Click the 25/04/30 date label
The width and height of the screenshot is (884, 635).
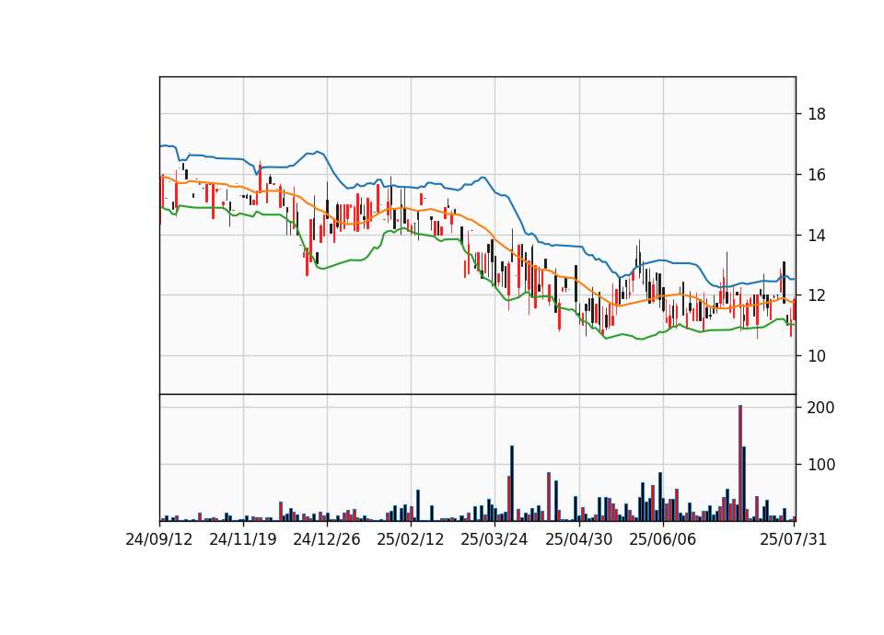579,539
